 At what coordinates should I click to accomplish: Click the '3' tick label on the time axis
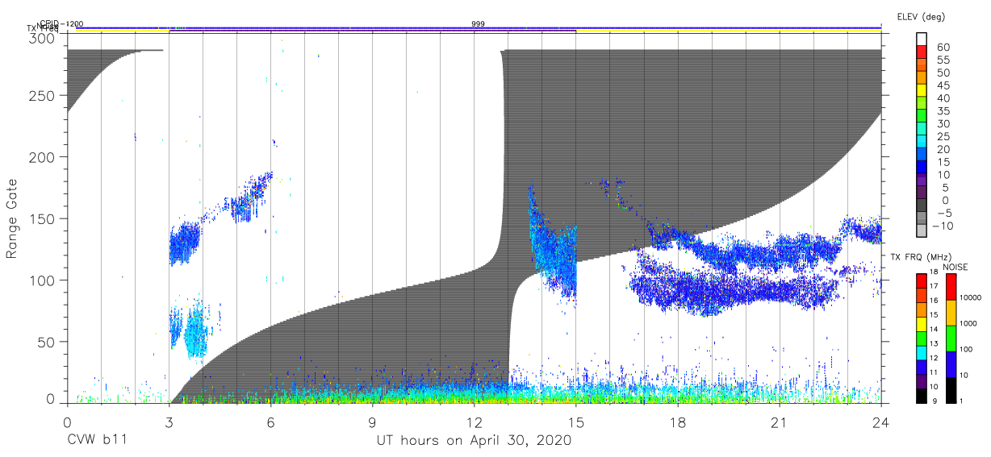click(168, 422)
